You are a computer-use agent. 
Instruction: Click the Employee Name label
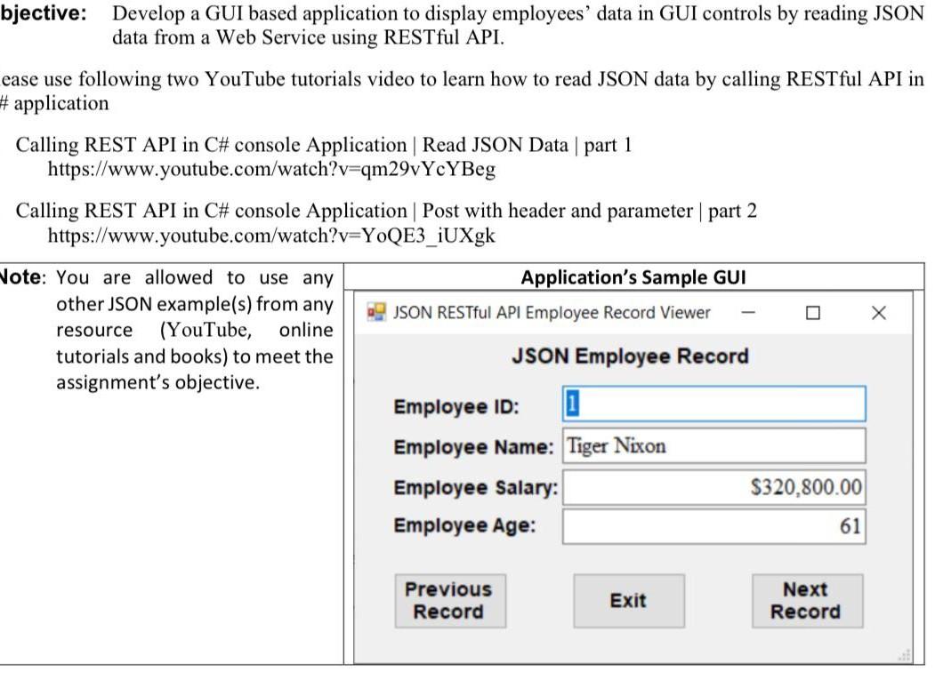pyautogui.click(x=473, y=446)
